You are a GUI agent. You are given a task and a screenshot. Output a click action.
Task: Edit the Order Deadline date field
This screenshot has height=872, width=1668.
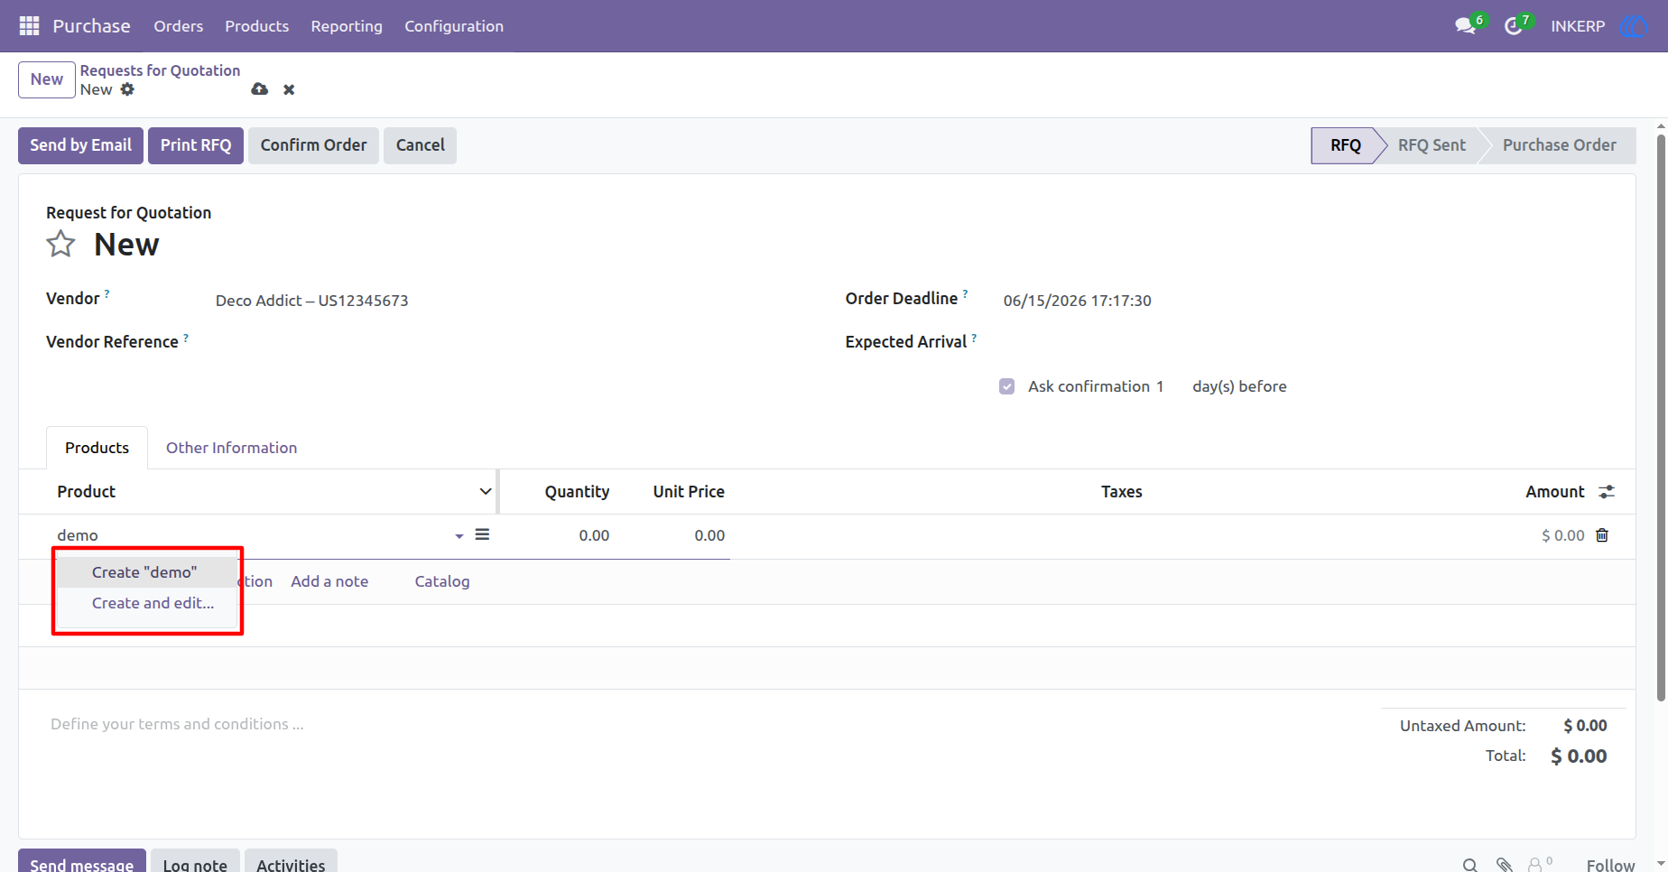click(1077, 301)
